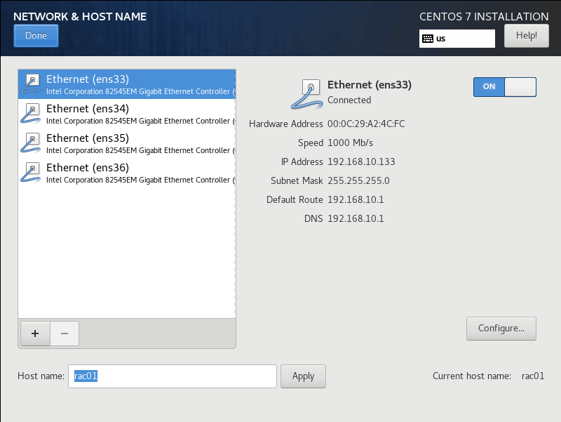Click the ens33 network cable icon in list
This screenshot has height=422, width=561.
tap(30, 84)
